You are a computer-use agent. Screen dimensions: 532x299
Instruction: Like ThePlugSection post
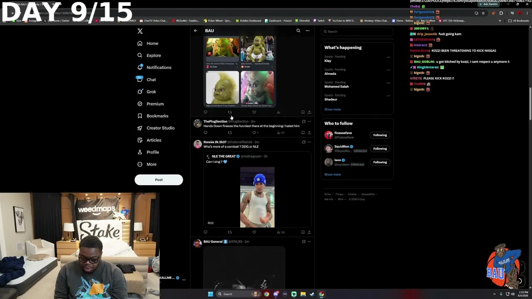pos(254,133)
